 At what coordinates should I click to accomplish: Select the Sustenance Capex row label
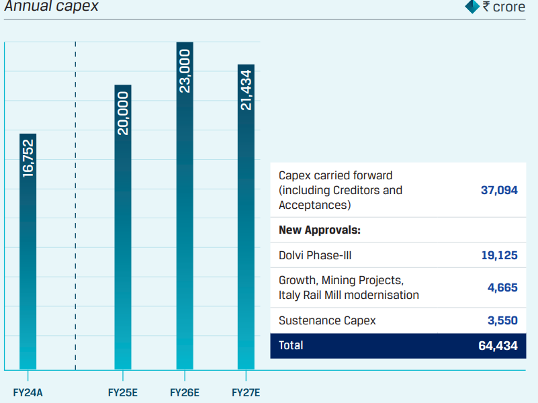327,320
